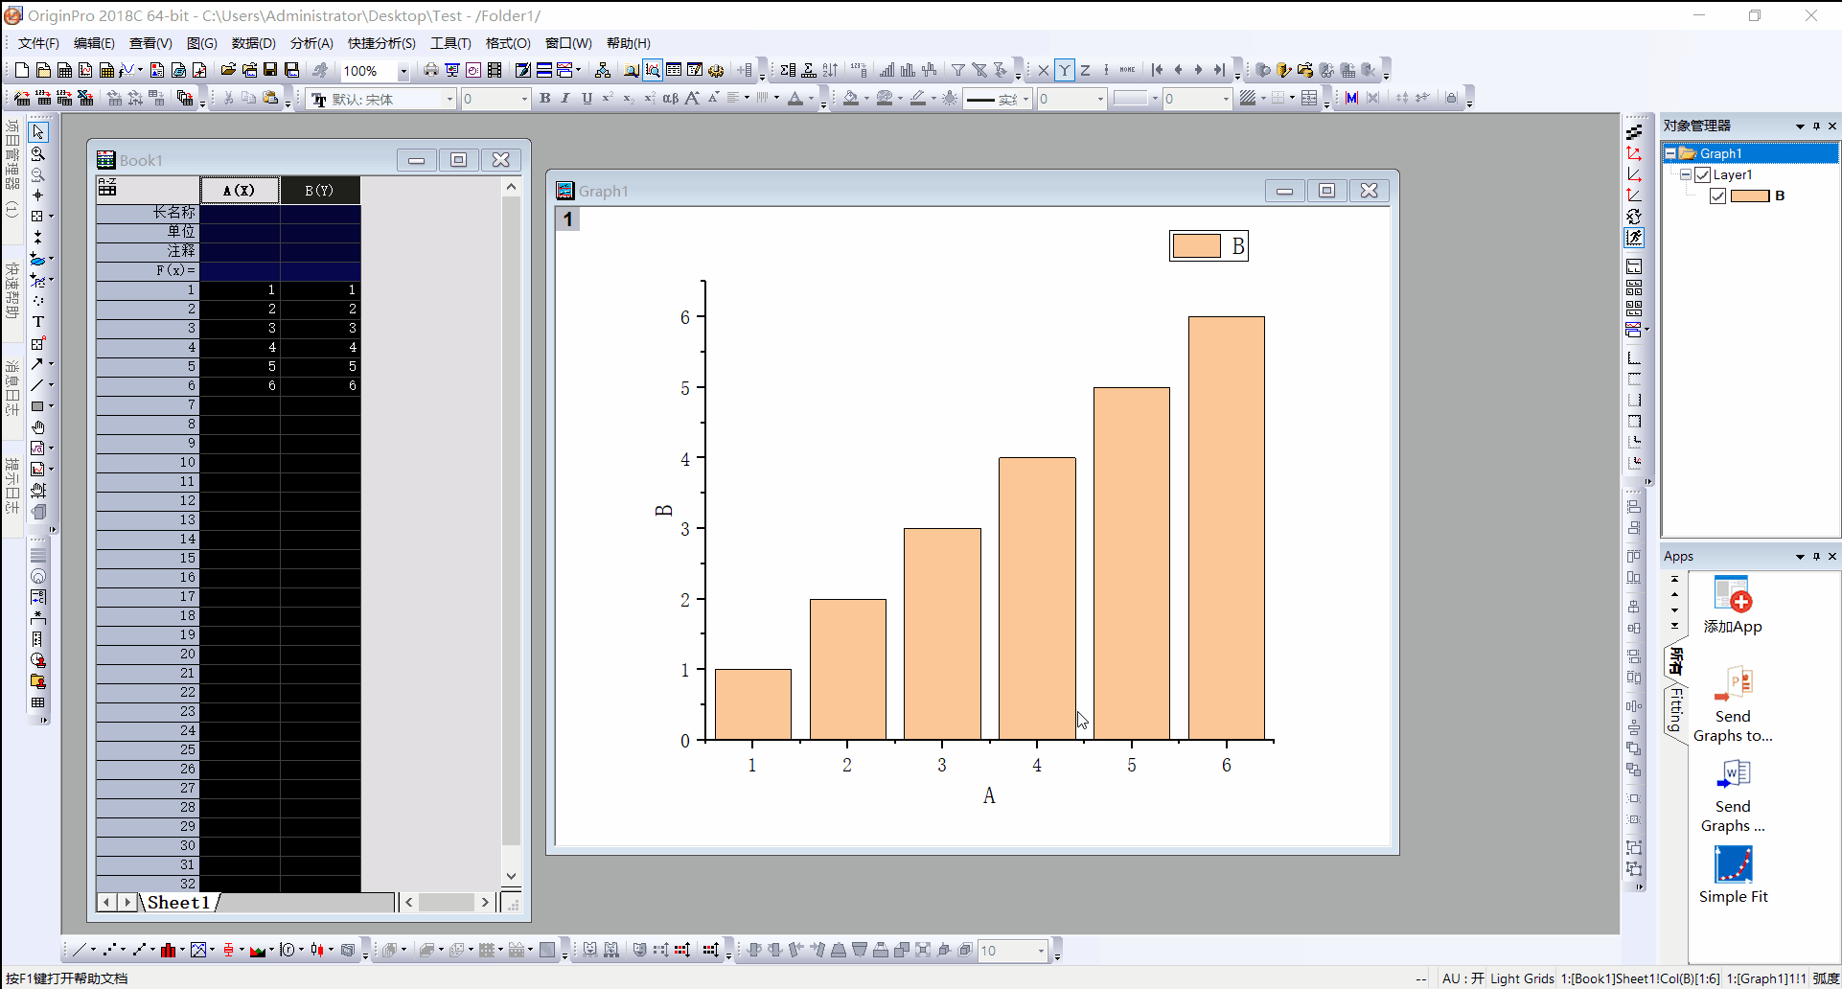
Task: Open the font size dropdown
Action: coord(524,99)
